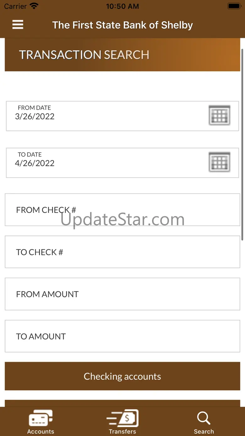
Task: Open the TO DATE calendar picker icon
Action: (220, 162)
